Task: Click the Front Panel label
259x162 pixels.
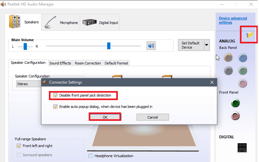Action: point(229,92)
